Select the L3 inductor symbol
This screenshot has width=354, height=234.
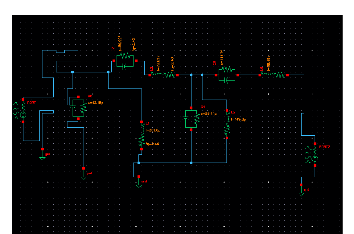coord(164,75)
